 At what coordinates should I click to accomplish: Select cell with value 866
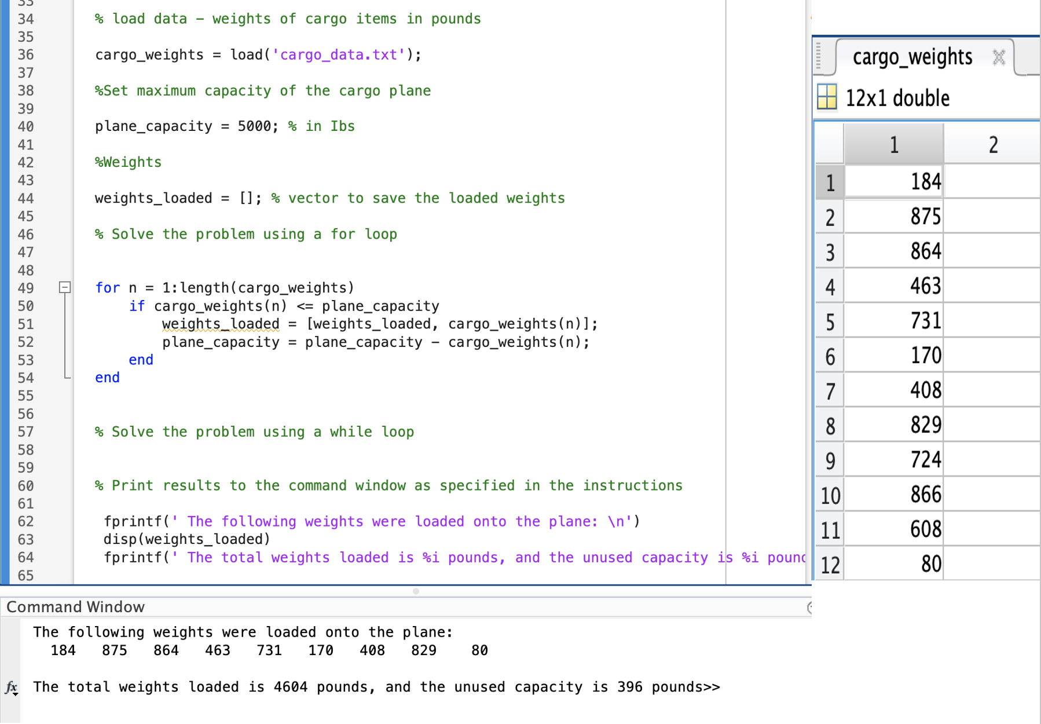pos(894,495)
